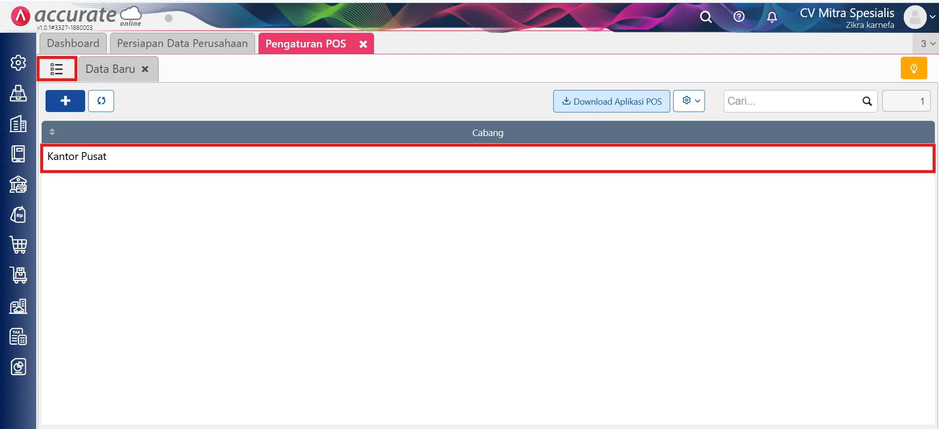Image resolution: width=939 pixels, height=429 pixels.
Task: Expand the user profile avatar menu
Action: click(919, 17)
